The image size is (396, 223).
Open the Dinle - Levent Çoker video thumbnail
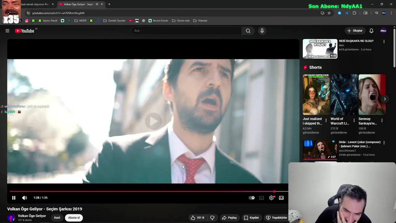(x=320, y=150)
